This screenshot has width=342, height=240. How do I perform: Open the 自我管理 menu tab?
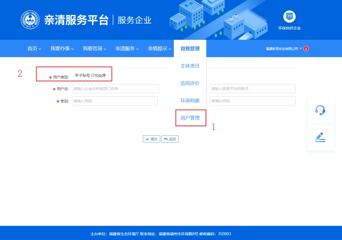coord(190,49)
